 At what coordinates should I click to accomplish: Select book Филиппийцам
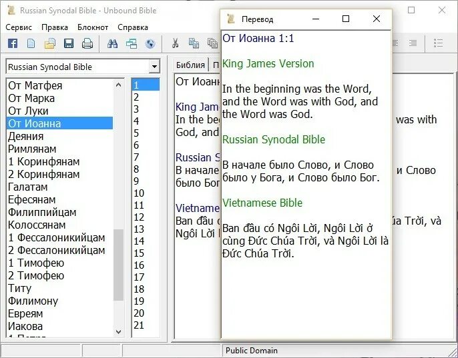point(59,212)
